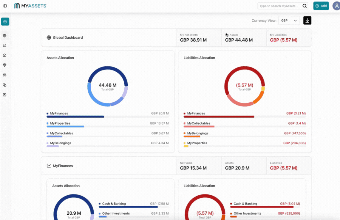
Task: Click the black download button
Action: click(x=307, y=21)
